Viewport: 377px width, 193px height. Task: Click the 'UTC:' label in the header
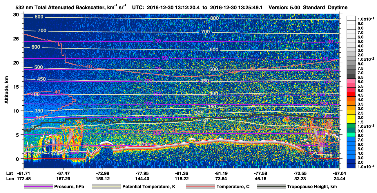click(x=138, y=8)
